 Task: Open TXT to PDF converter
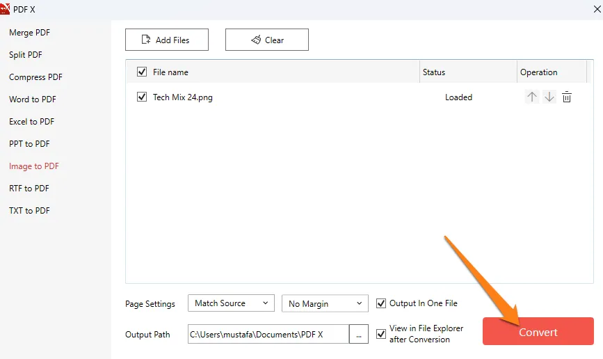click(x=29, y=211)
